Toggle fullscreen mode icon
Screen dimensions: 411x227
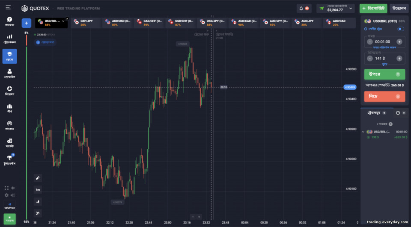6,188
